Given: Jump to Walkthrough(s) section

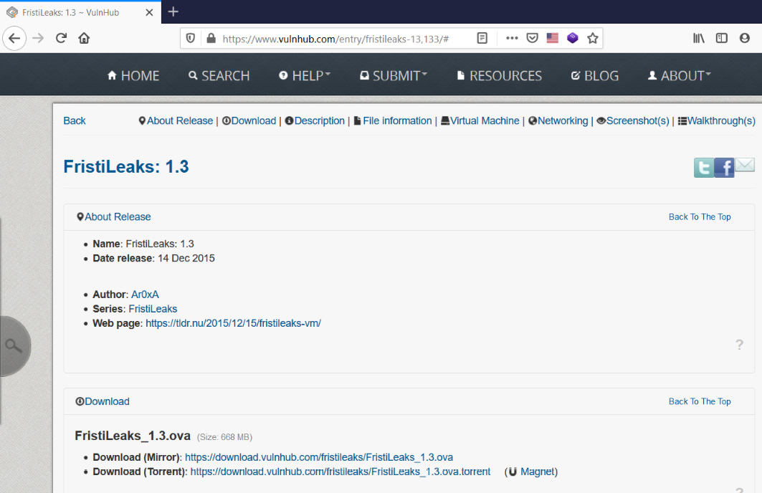Looking at the screenshot, I should click(x=717, y=120).
